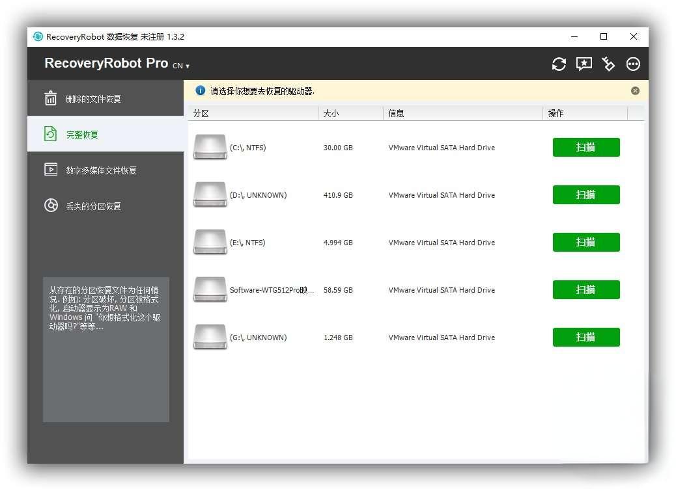The height and width of the screenshot is (491, 676).
Task: Open the CN language dropdown
Action: point(181,66)
